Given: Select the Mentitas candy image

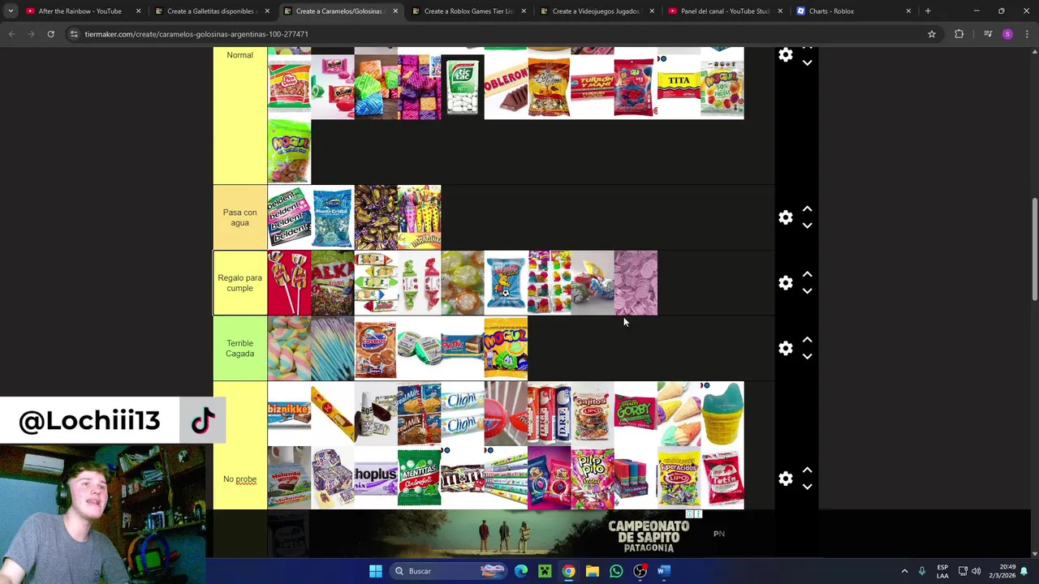Looking at the screenshot, I should click(419, 479).
